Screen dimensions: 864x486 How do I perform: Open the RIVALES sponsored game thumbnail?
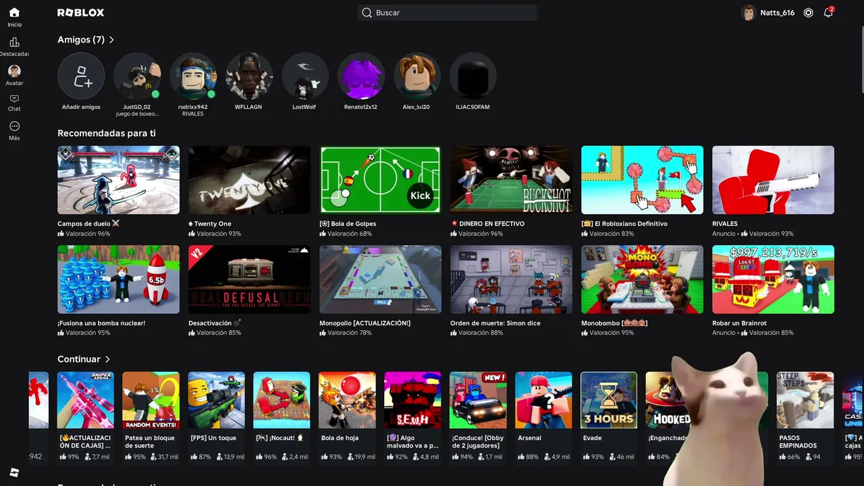(774, 180)
